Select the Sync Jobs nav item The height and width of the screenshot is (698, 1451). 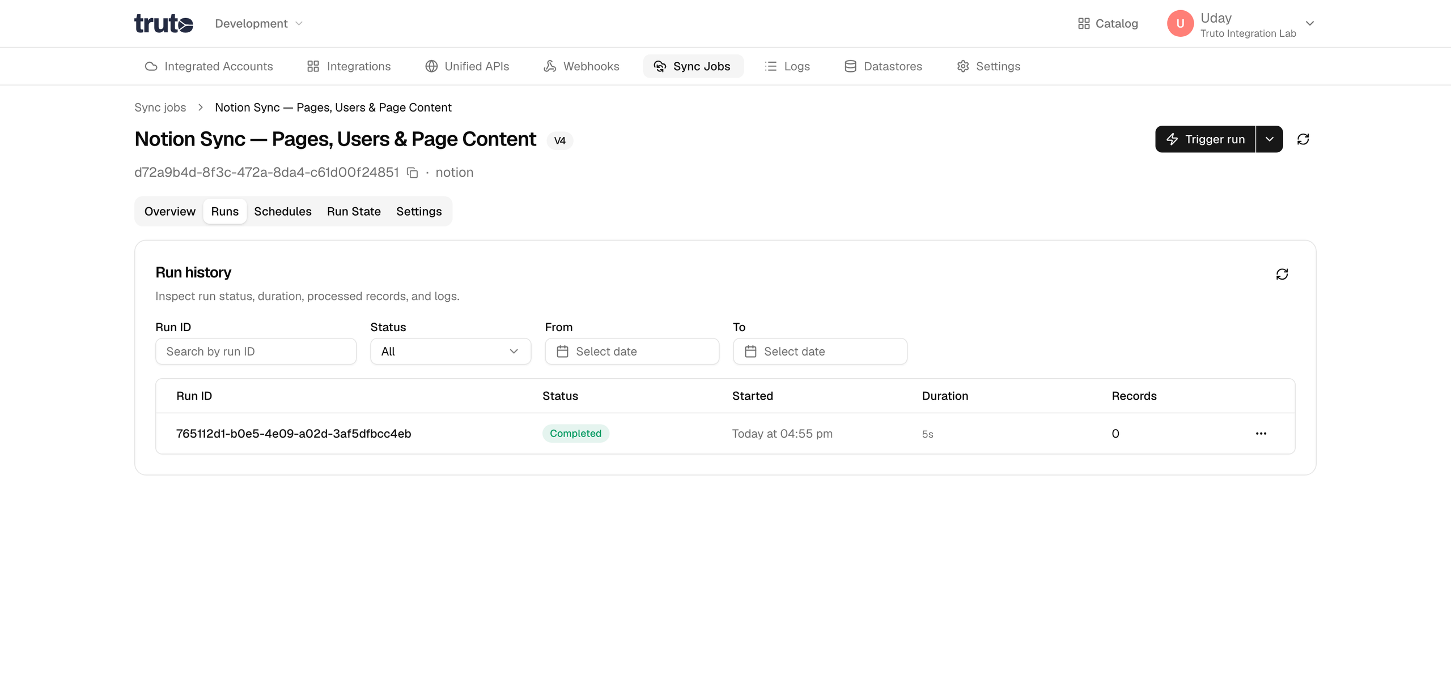click(693, 66)
